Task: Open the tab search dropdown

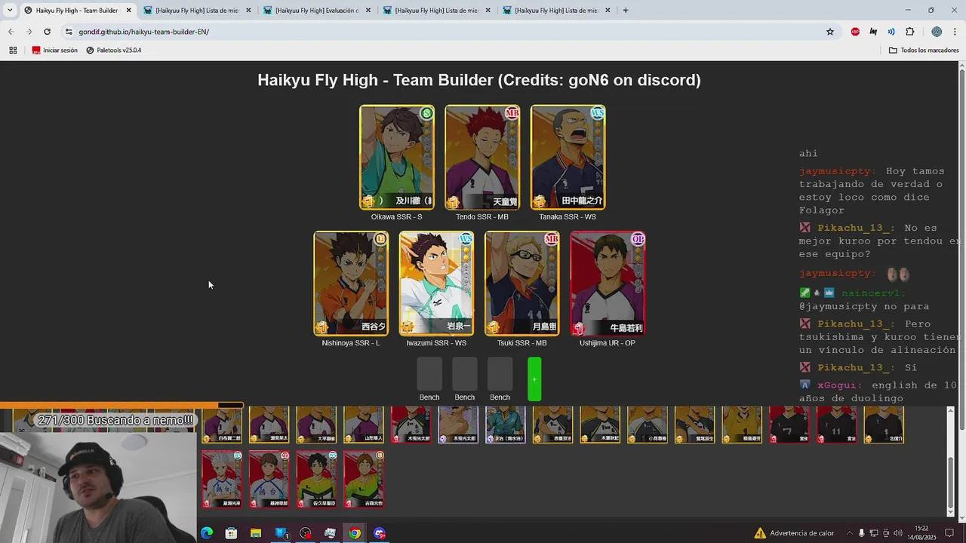Action: point(10,11)
